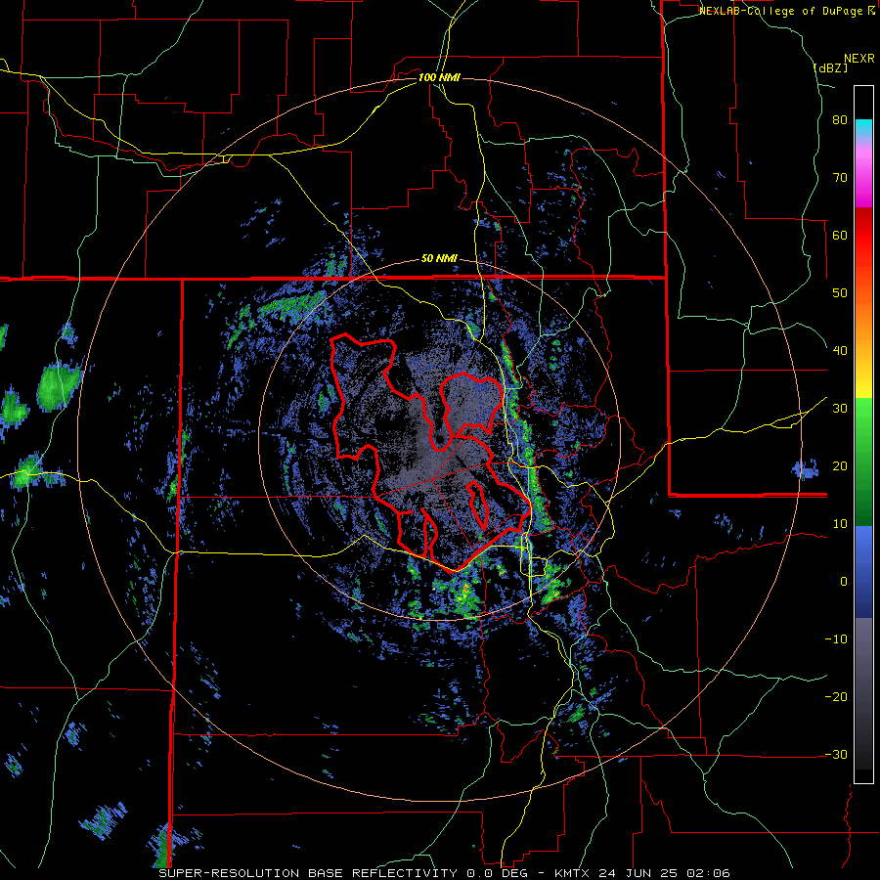Image resolution: width=880 pixels, height=880 pixels.
Task: Click the 100 NMI range ring label
Action: pyautogui.click(x=439, y=77)
